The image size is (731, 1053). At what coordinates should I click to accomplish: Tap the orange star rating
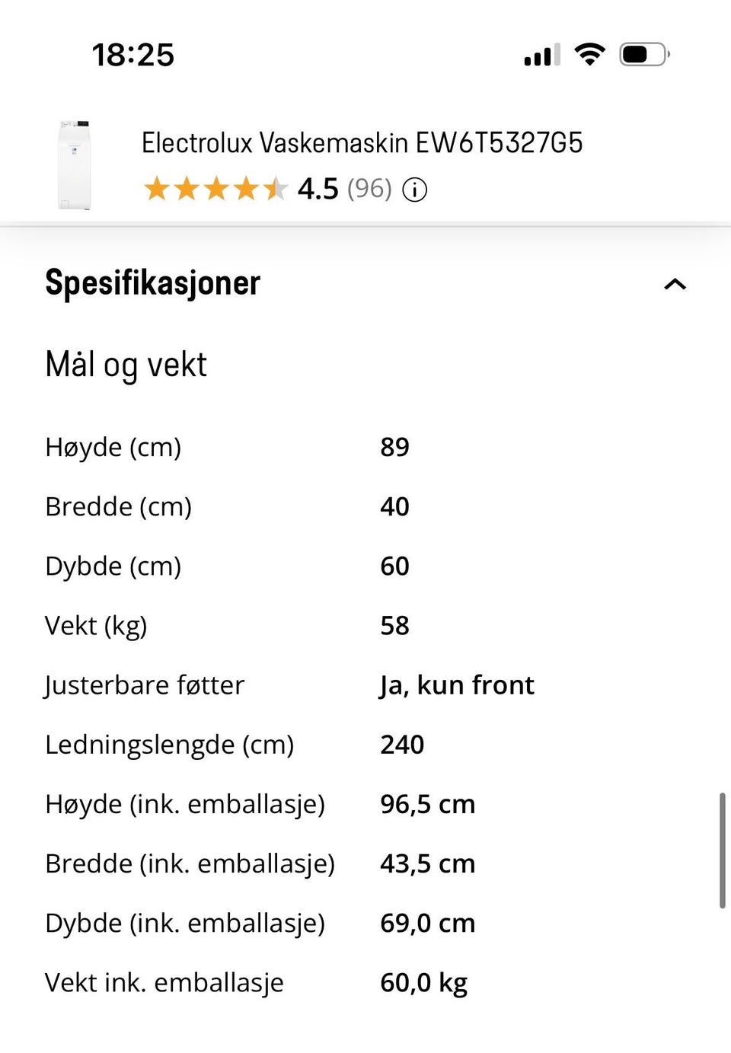pos(215,189)
